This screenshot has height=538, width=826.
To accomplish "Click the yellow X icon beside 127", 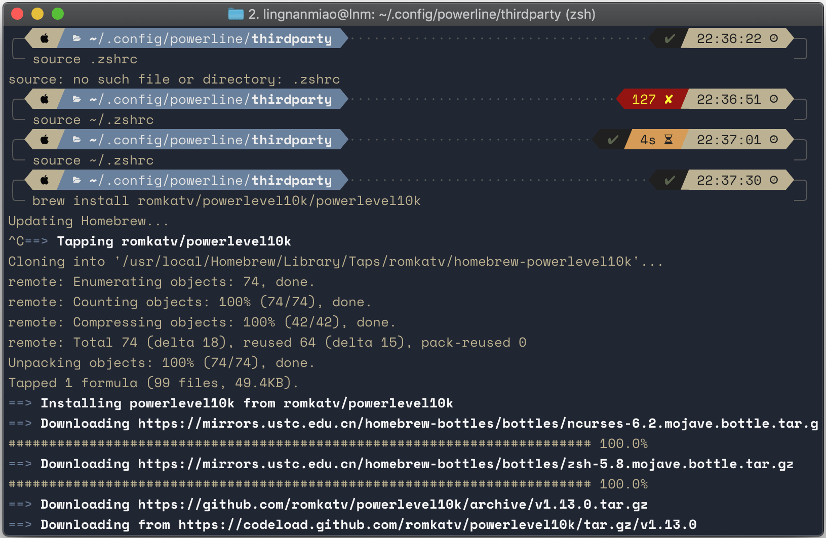I will click(x=669, y=99).
